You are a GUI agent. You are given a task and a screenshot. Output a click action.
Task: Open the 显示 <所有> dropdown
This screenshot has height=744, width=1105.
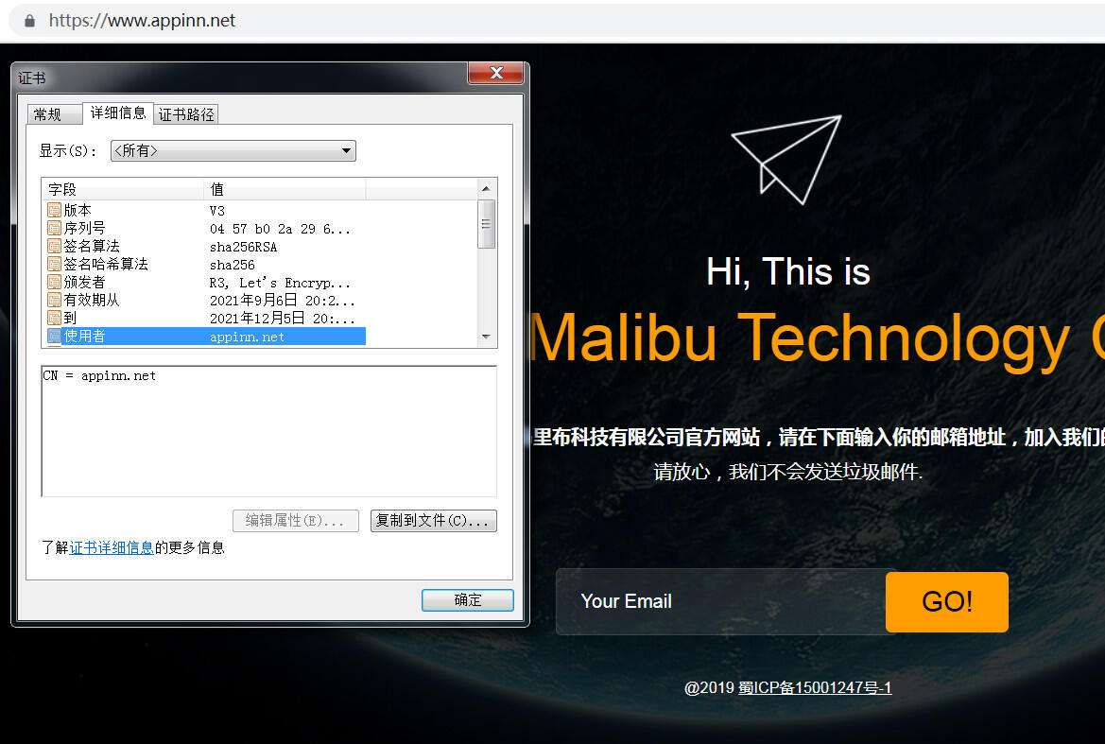(233, 150)
